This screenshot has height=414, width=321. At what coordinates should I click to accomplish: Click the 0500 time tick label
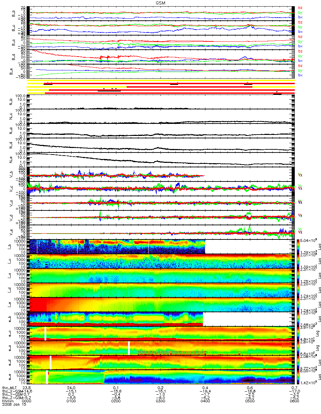coord(250,401)
